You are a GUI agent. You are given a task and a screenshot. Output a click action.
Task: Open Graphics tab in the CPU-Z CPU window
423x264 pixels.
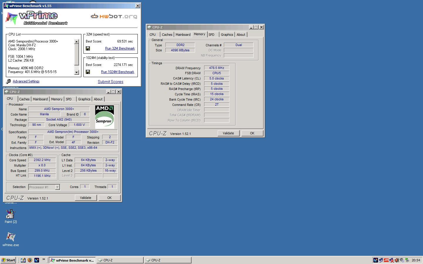pyautogui.click(x=84, y=99)
